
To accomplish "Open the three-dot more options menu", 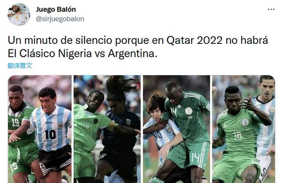I will pyautogui.click(x=271, y=9).
